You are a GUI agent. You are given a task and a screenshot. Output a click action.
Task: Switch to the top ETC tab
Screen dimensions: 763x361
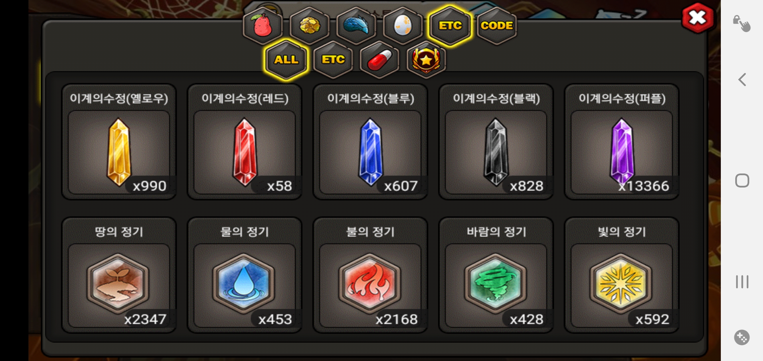click(x=450, y=25)
